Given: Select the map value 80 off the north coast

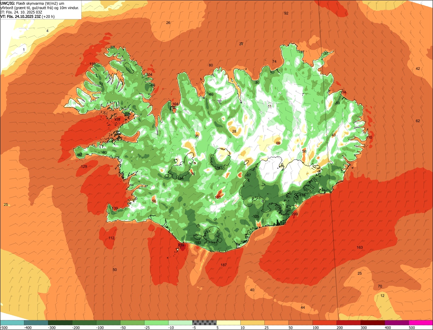Looking at the screenshot, I should (x=211, y=65).
